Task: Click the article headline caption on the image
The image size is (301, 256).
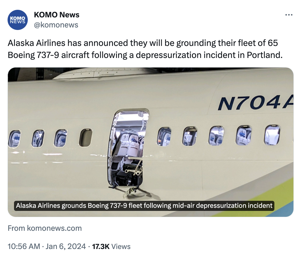Action: [144, 206]
